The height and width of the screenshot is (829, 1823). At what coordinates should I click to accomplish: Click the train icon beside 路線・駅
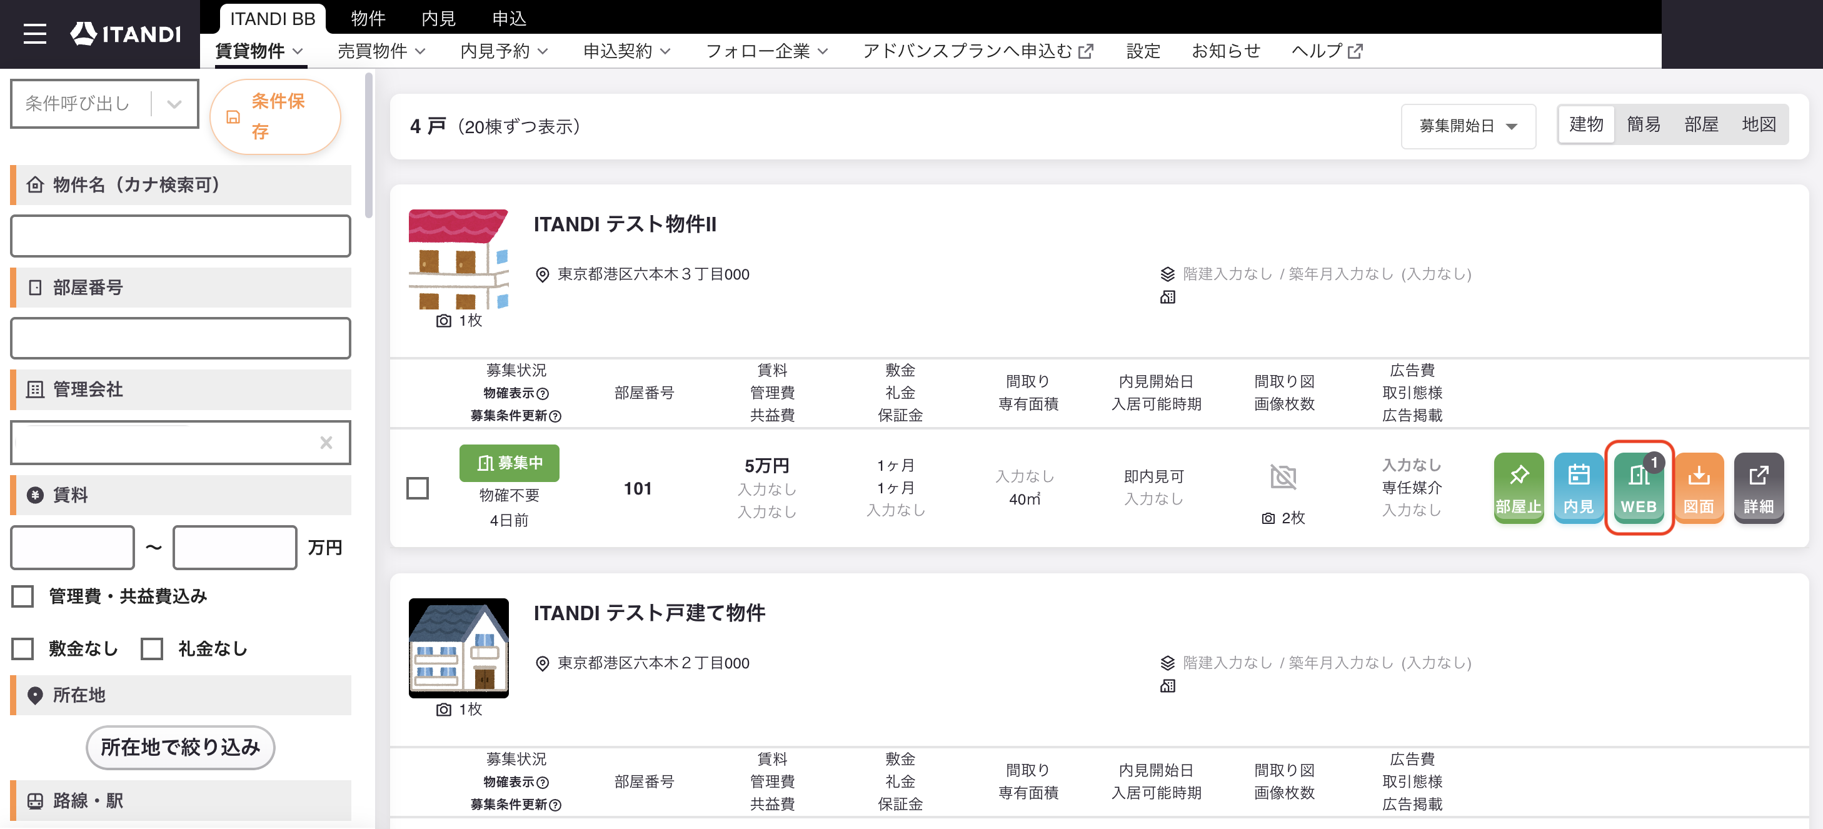(x=34, y=801)
